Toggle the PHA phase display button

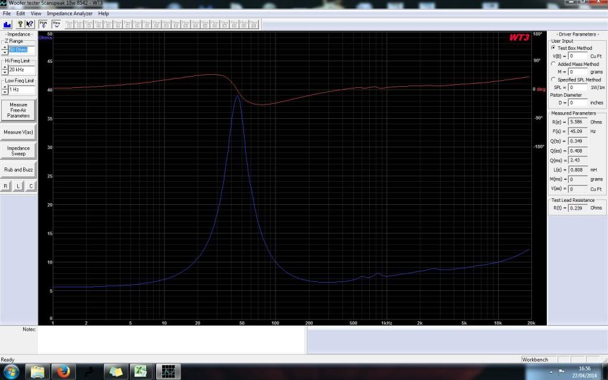tap(43, 24)
